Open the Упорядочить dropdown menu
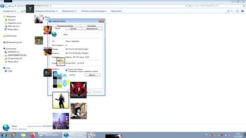This screenshot has width=246, height=138. (9, 11)
